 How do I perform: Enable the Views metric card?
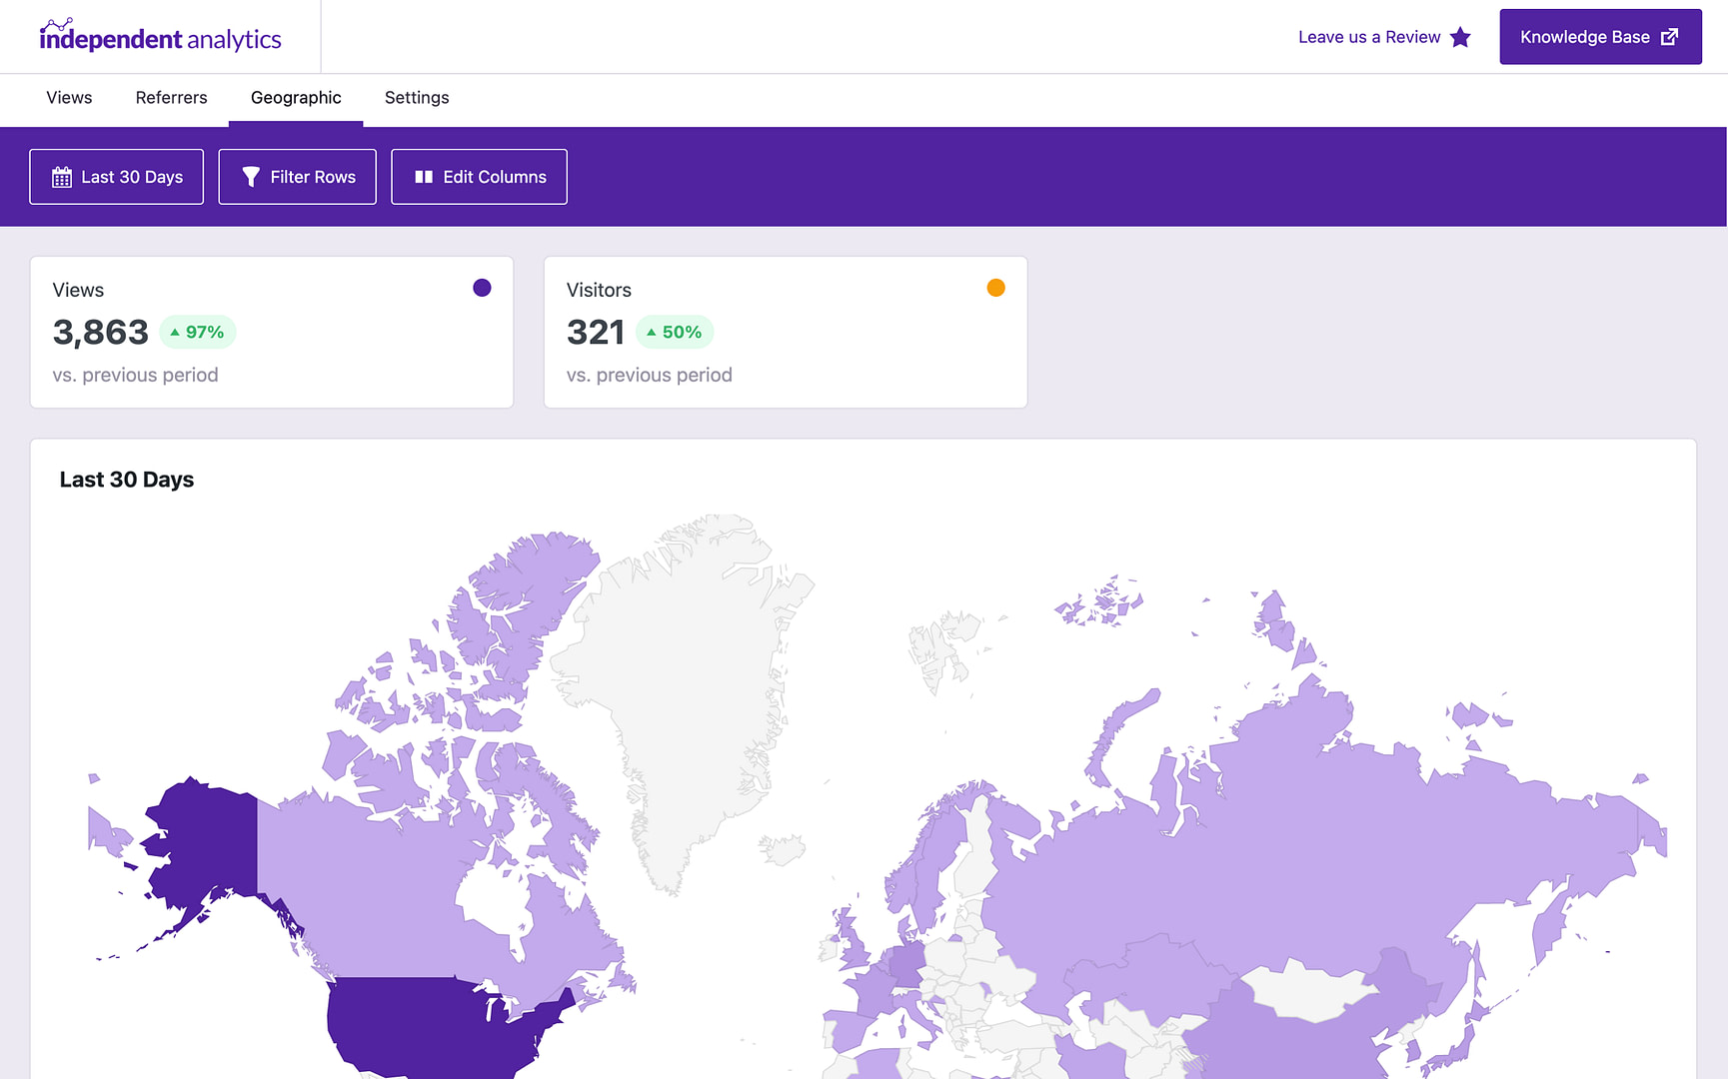(271, 333)
